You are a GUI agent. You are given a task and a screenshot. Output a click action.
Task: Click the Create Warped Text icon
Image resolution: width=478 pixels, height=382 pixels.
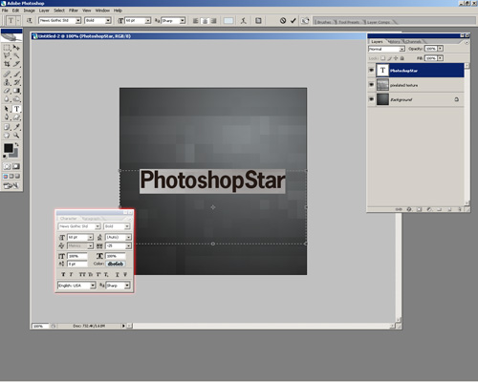click(x=244, y=21)
